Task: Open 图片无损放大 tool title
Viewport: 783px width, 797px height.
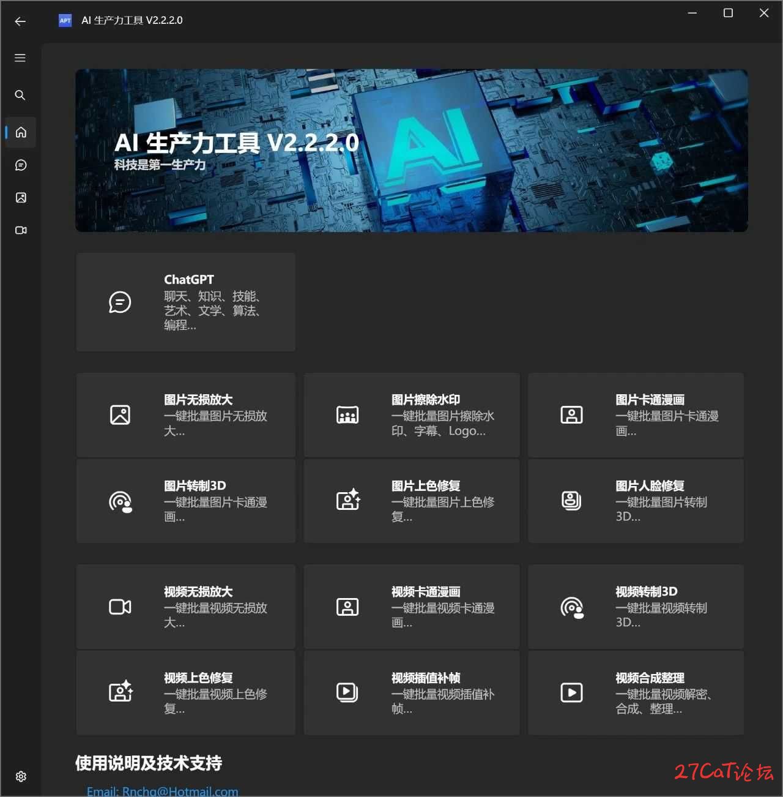Action: tap(198, 400)
